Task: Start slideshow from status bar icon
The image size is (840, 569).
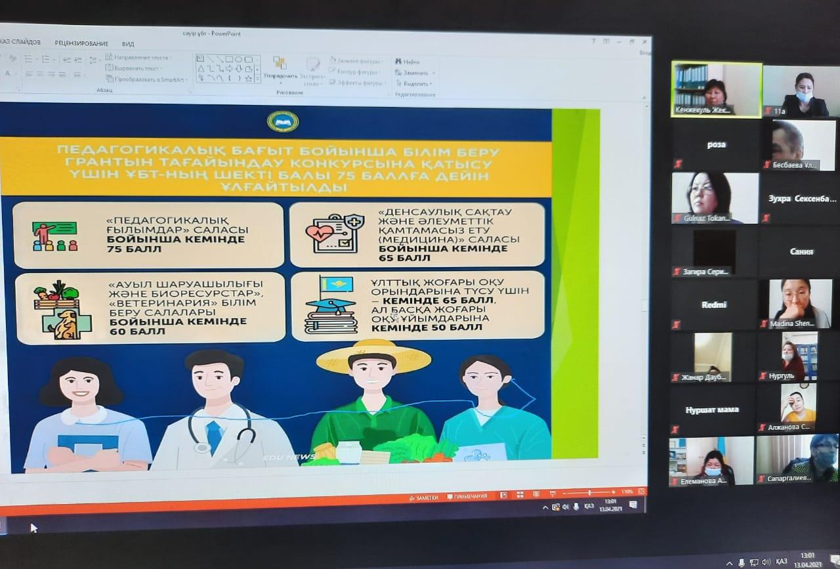Action: [x=553, y=494]
